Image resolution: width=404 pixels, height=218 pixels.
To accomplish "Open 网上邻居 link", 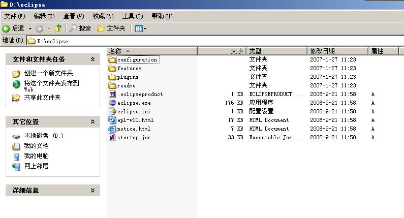I will click(36, 166).
